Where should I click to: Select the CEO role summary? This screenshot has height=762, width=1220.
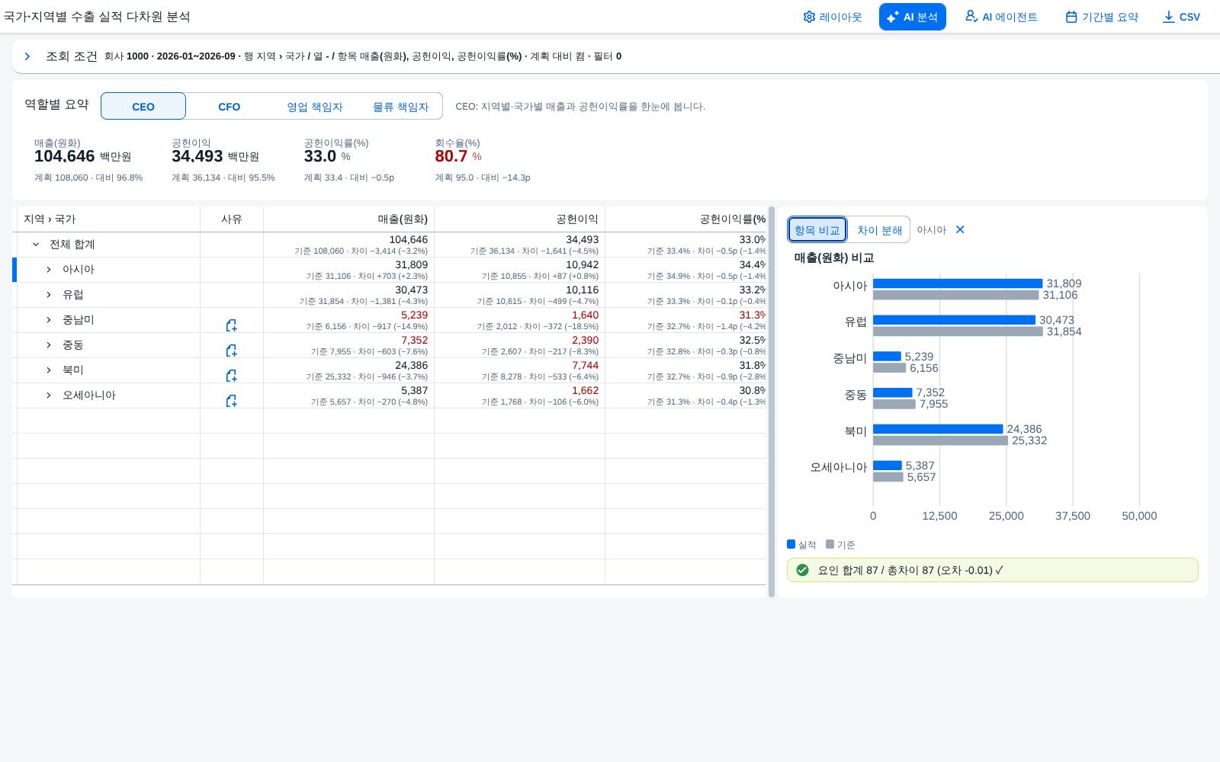coord(143,106)
